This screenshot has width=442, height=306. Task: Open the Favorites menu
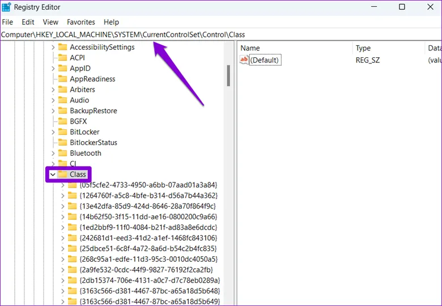point(81,22)
